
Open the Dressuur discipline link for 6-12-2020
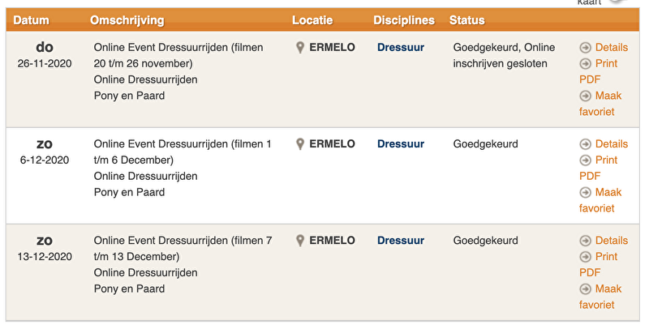pyautogui.click(x=401, y=144)
